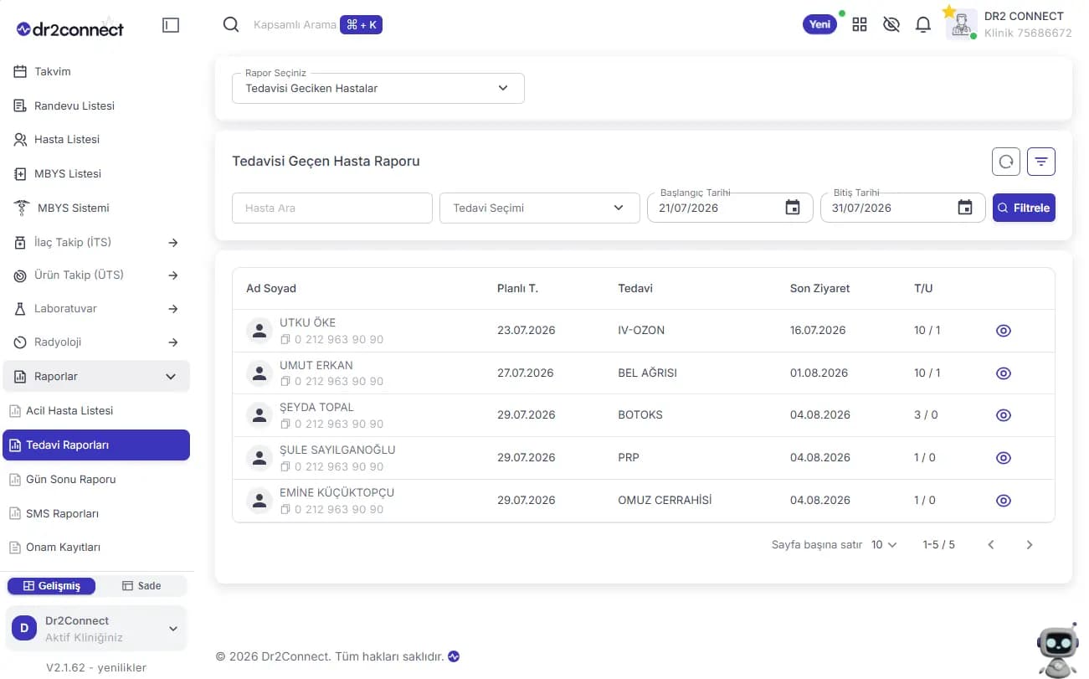
Task: View details for ŞEYDA TOPAL row
Action: coord(1004,415)
